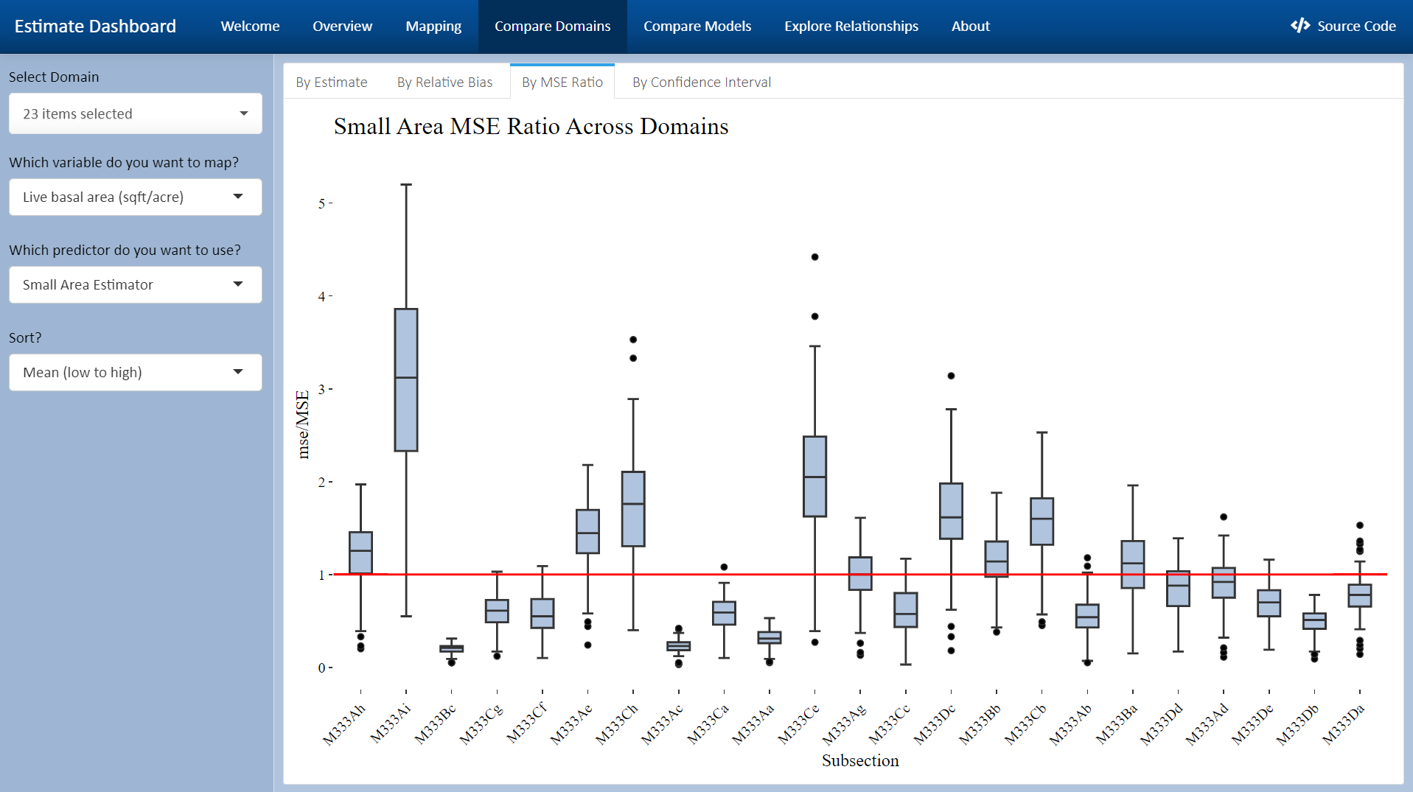Click the M333Ah boxplot box
The height and width of the screenshot is (792, 1413).
(x=360, y=553)
